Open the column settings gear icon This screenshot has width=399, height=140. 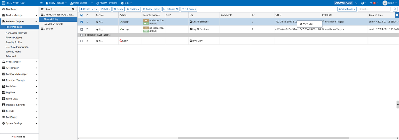click(x=397, y=15)
